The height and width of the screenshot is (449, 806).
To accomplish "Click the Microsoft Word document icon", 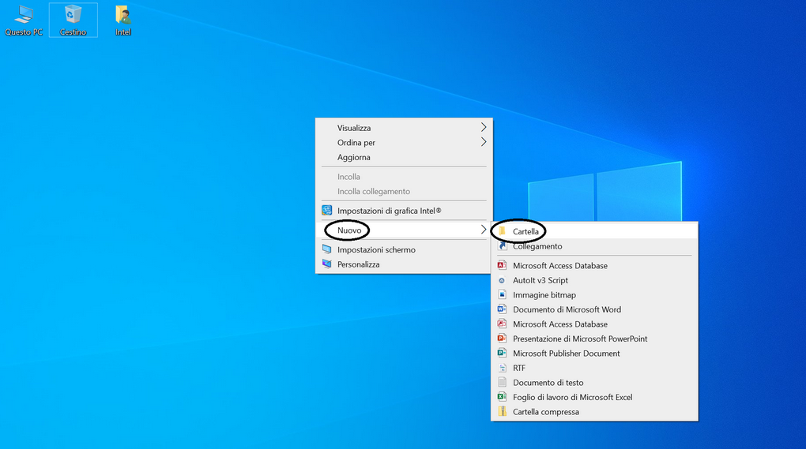I will tap(503, 309).
